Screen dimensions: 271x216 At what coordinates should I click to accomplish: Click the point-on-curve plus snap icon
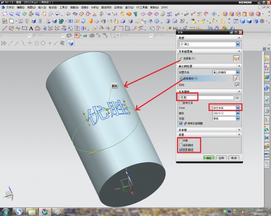pos(50,43)
